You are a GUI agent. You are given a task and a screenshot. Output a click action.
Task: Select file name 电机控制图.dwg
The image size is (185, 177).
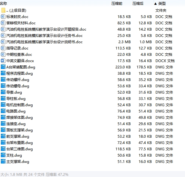20,105
